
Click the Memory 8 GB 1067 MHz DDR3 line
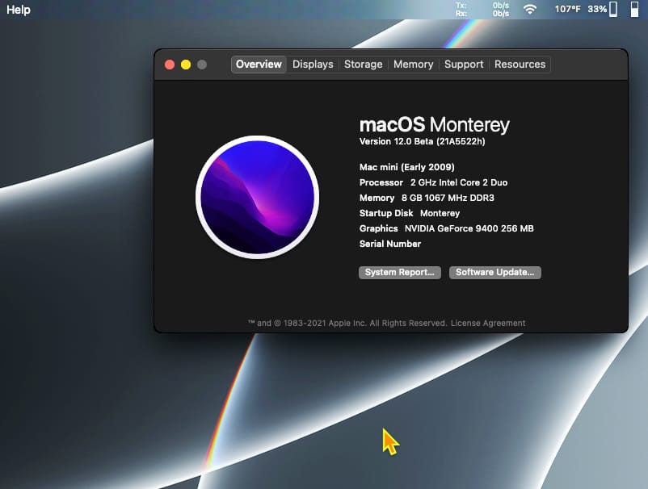pyautogui.click(x=427, y=198)
